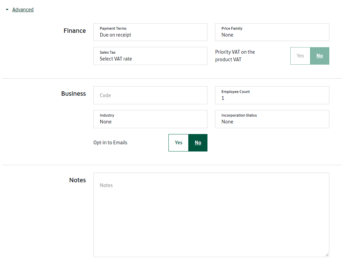Set Priority VAT to No
The image size is (342, 265).
320,56
